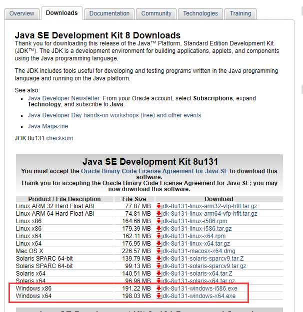Click the '191.22 MB' file size
The image size is (303, 312).
tap(136, 289)
